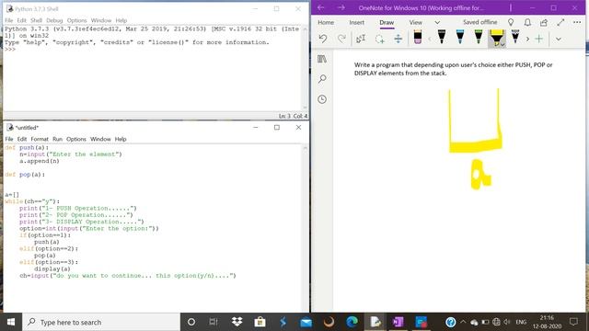This screenshot has height=331, width=589.
Task: Click the Undo arrow in OneNote
Action: point(323,39)
